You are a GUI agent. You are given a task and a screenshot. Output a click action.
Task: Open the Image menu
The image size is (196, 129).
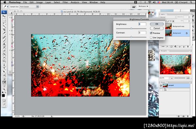(x=40, y=2)
